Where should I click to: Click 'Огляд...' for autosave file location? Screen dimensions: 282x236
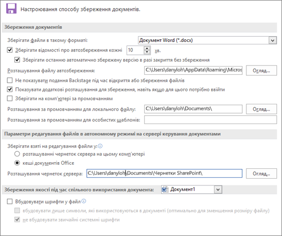point(261,70)
